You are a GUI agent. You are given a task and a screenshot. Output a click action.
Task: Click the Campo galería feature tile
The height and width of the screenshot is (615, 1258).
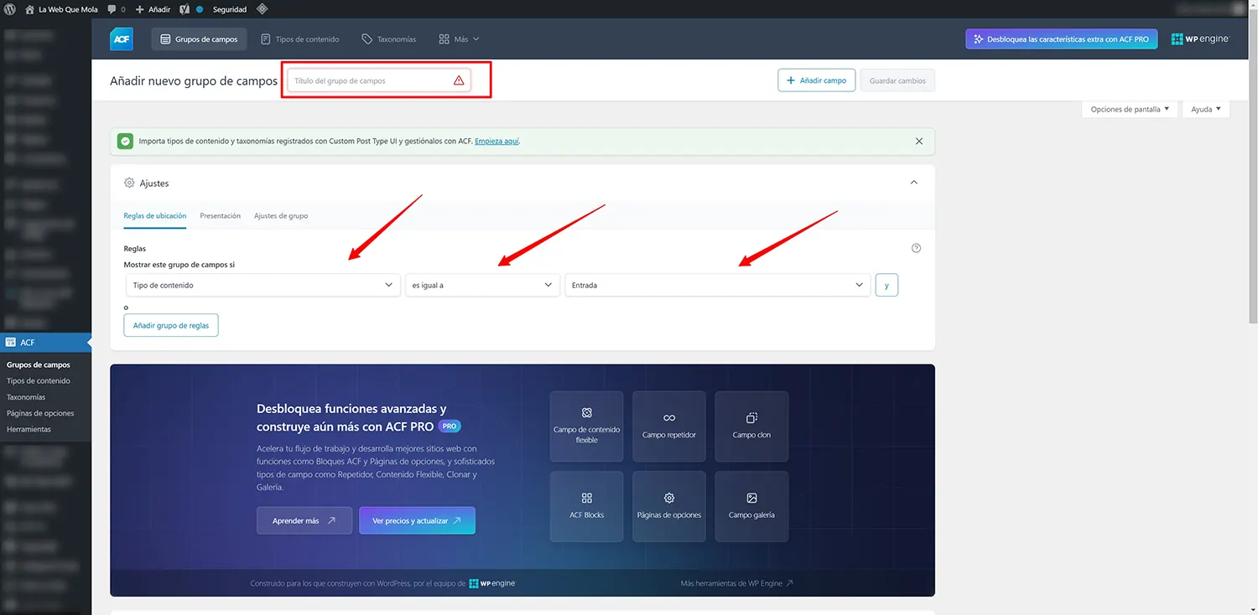click(x=751, y=506)
